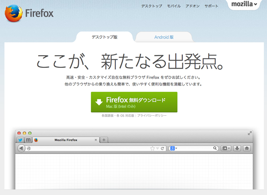The width and height of the screenshot is (267, 195).
Task: Go to Home via the house icon
Action: pos(247,148)
